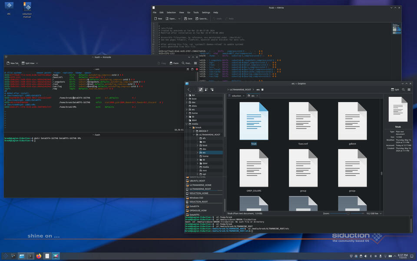Show hidden system tray icons arrow
The image size is (417, 261).
(395, 256)
